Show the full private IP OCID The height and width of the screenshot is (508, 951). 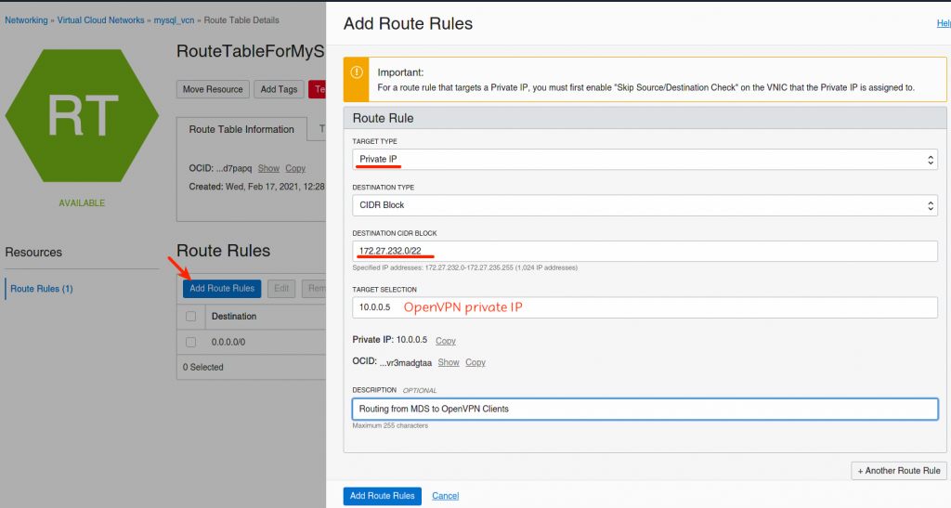pos(449,362)
